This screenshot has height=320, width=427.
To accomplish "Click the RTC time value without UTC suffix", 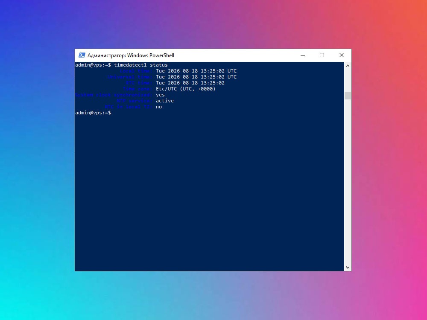I will coord(190,83).
